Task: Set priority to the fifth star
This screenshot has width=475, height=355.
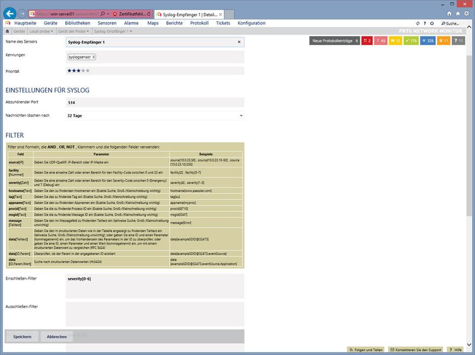Action: click(x=87, y=71)
